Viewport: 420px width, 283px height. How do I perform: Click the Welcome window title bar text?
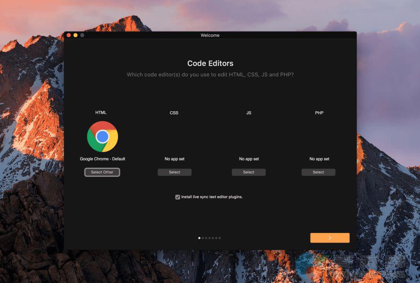click(x=210, y=35)
